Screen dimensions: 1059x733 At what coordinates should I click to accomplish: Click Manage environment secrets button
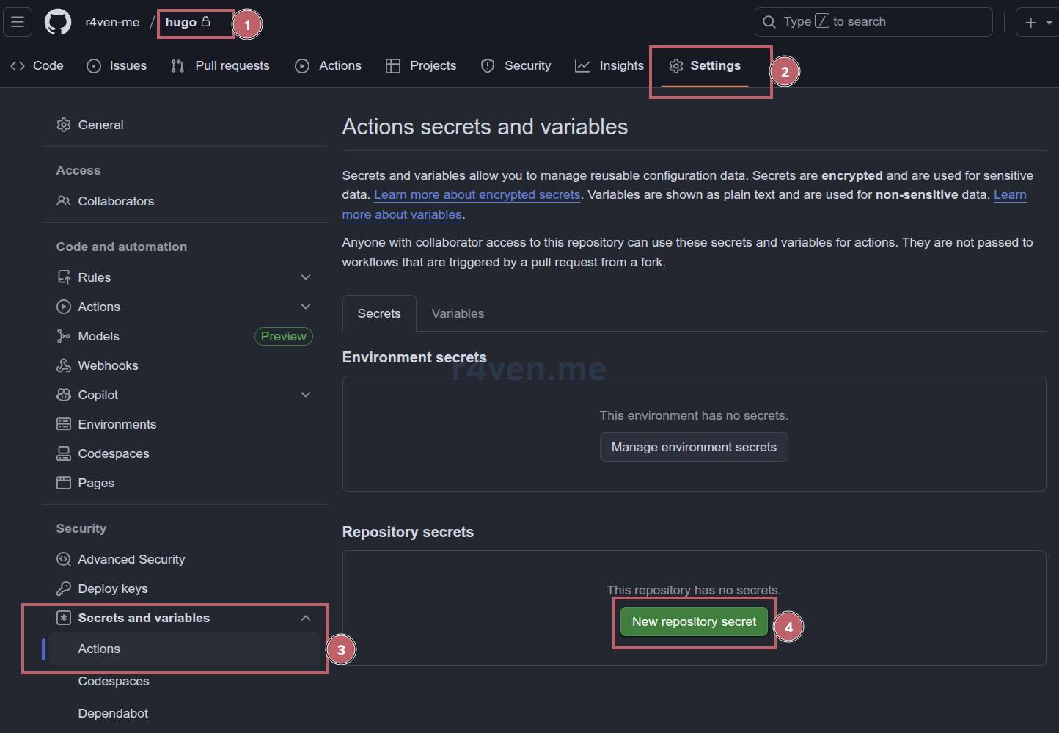[x=694, y=447]
